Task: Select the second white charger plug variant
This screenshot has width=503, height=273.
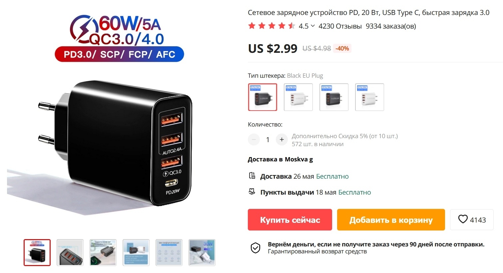Action: [x=298, y=97]
